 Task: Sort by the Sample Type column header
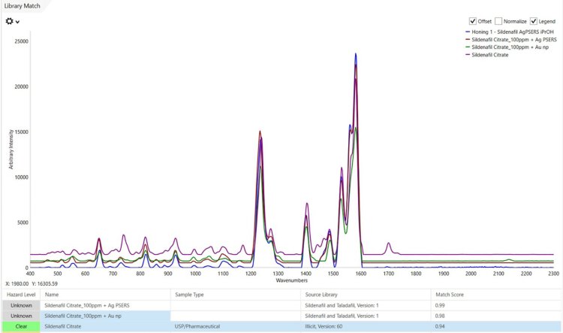pyautogui.click(x=236, y=295)
